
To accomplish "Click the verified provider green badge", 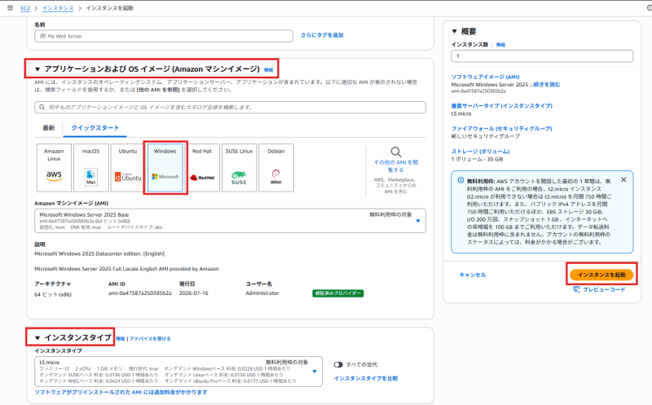I will (x=337, y=293).
